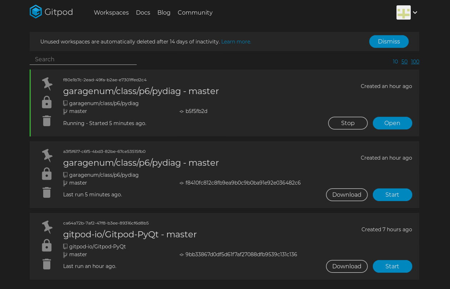The image size is (450, 289).
Task: Navigate to the Docs page
Action: coord(143,12)
